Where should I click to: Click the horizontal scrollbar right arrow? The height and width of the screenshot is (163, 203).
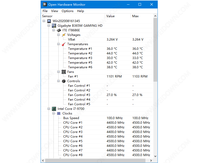tap(151, 161)
